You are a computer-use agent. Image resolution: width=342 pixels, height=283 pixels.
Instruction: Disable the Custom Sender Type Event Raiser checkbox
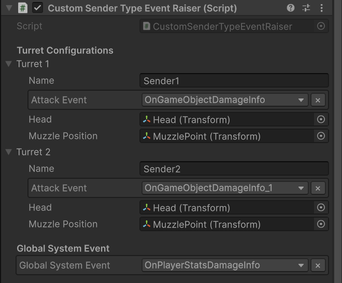click(x=37, y=8)
